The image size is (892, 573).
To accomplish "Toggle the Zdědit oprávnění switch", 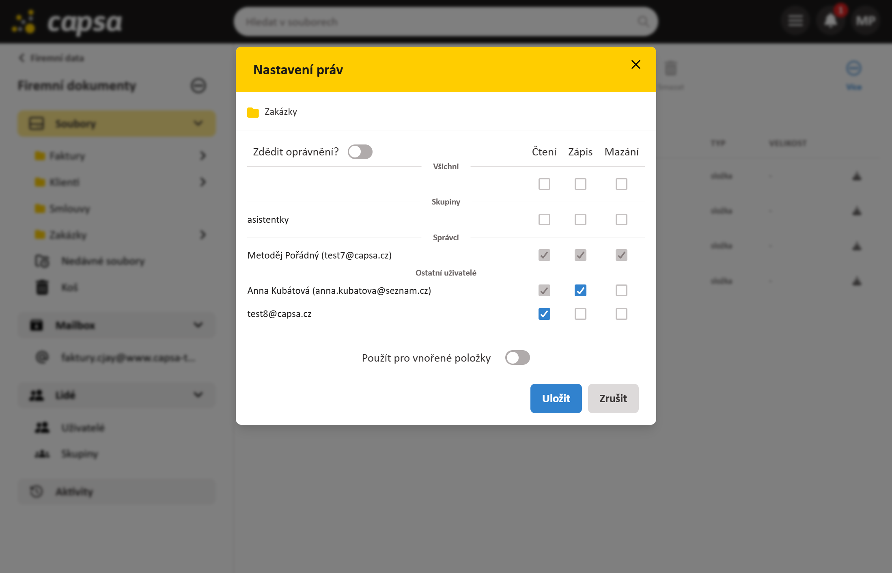I will point(360,152).
